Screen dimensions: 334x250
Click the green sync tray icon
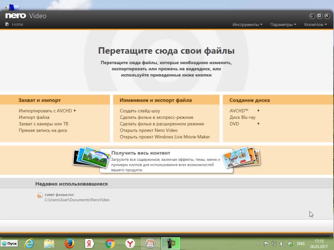point(290,244)
